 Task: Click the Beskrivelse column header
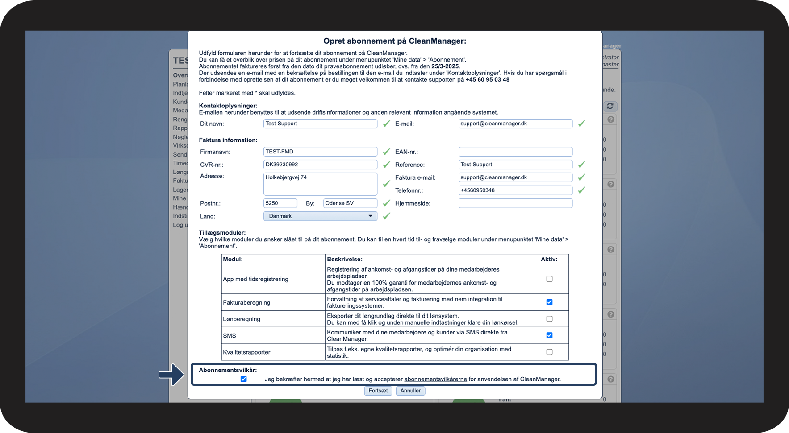[x=427, y=259]
